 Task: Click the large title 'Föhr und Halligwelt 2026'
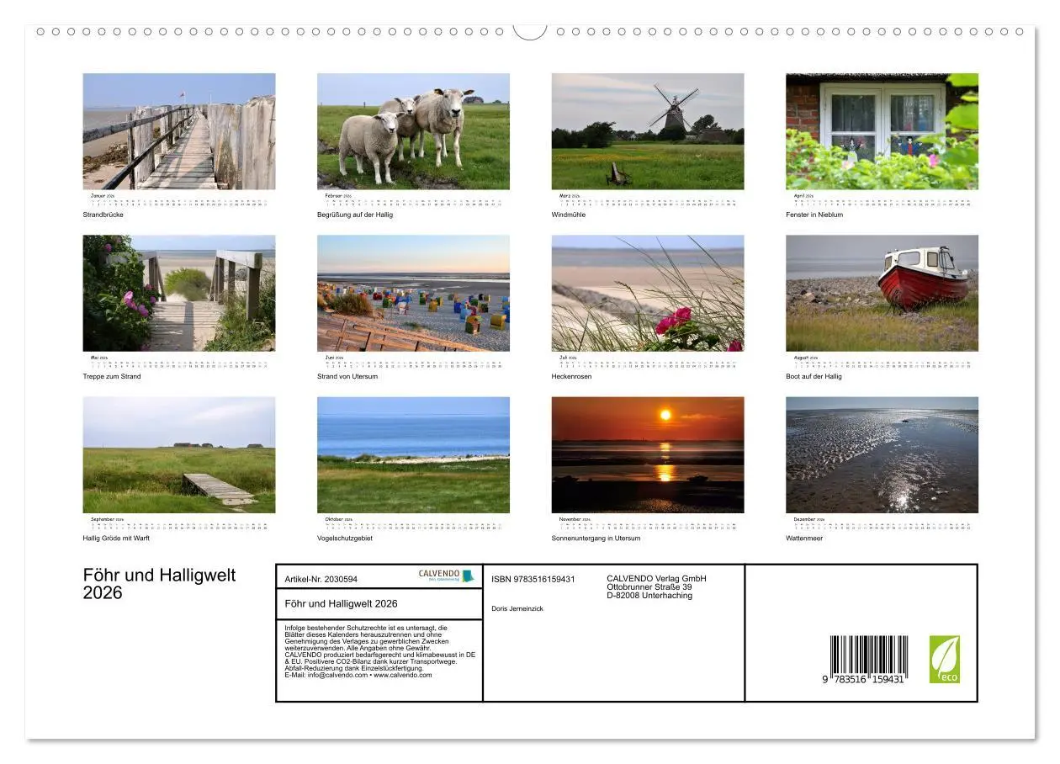pyautogui.click(x=160, y=584)
